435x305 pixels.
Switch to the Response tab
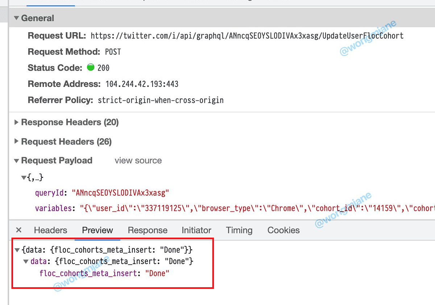148,230
